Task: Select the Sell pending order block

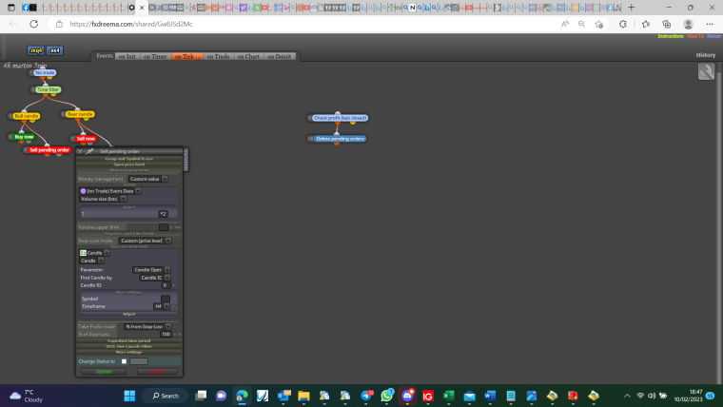Action: click(x=49, y=150)
